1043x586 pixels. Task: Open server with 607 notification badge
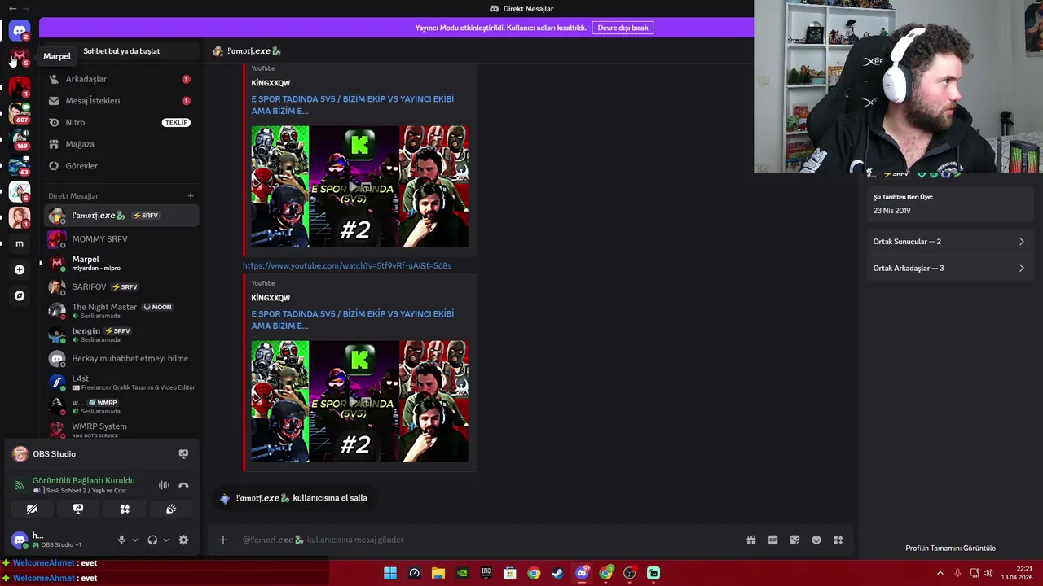tap(20, 112)
